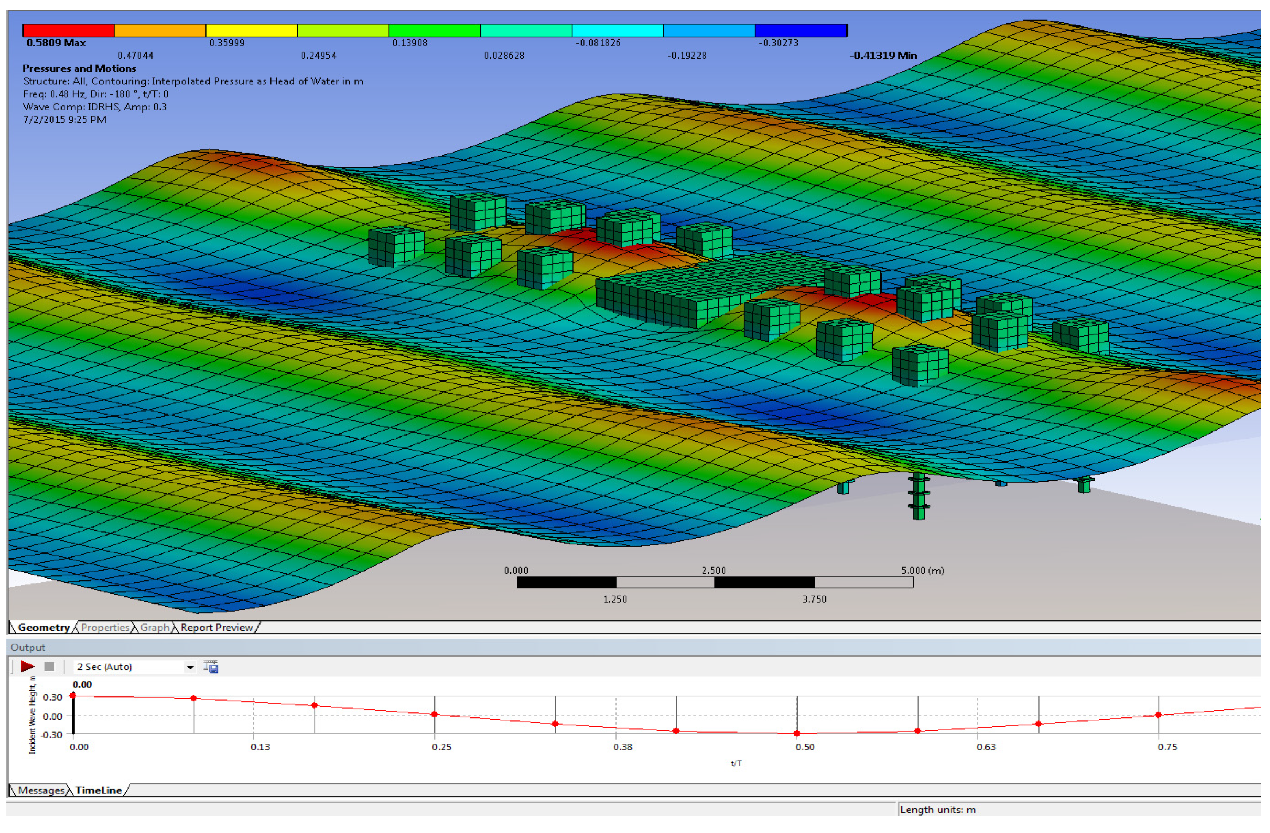Click the timeline trough marker at t/T 0.50
The image size is (1270, 833).
pos(797,734)
